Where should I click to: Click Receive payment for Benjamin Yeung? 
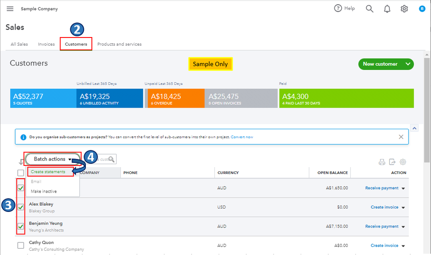click(x=381, y=227)
